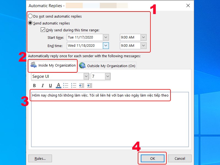This screenshot has width=220, height=165.
Task: Click the End time 9:00 AM field
Action: click(130, 46)
